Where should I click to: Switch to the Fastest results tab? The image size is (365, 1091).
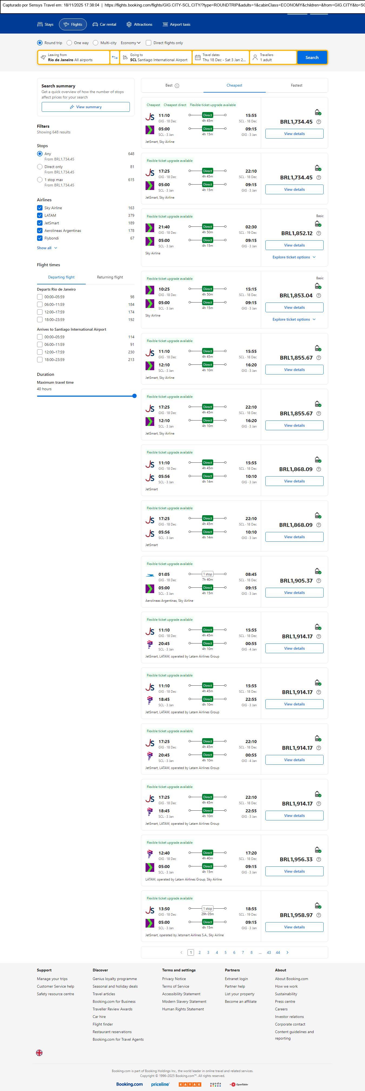pos(296,86)
